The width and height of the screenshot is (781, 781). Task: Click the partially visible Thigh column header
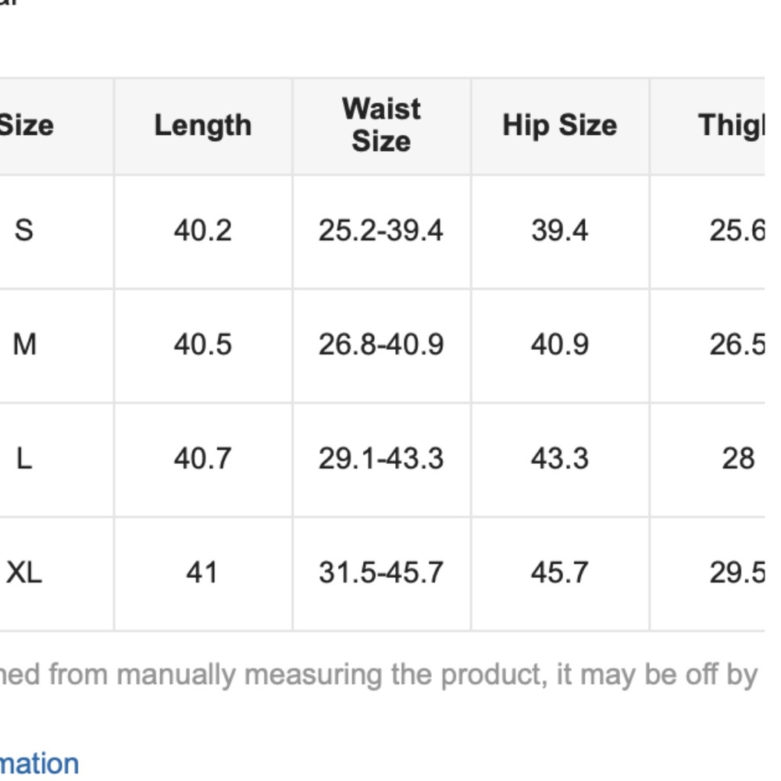pyautogui.click(x=730, y=126)
